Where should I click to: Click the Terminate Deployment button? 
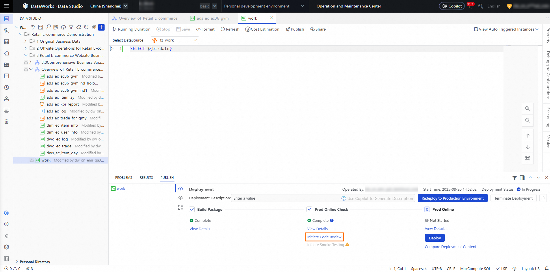coord(513,198)
